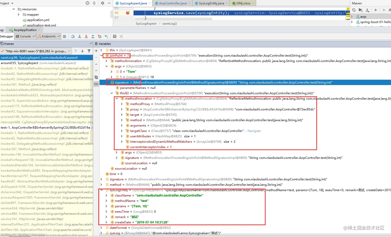Click the copy icon beside the Variables tree

(x=96, y=77)
